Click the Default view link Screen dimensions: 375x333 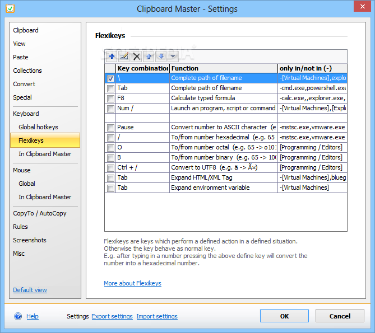click(30, 290)
